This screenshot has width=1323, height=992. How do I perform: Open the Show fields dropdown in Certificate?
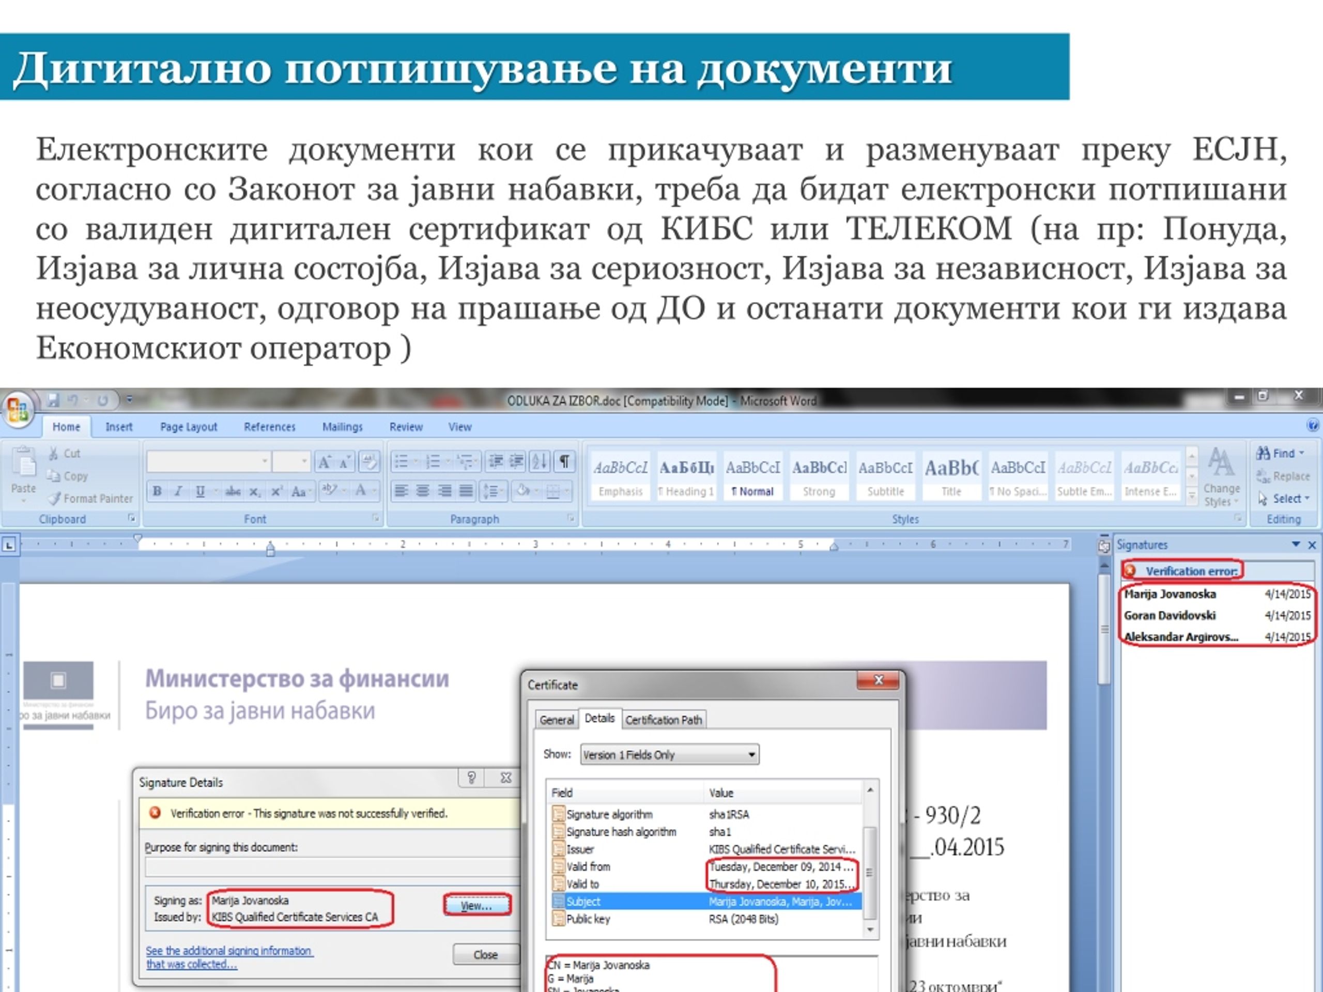[670, 755]
